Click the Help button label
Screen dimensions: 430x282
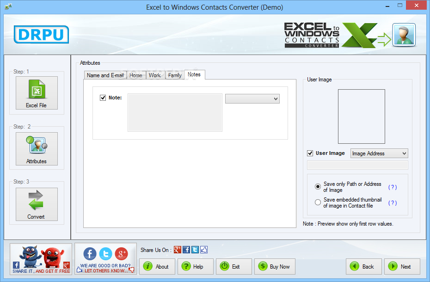[x=198, y=267]
